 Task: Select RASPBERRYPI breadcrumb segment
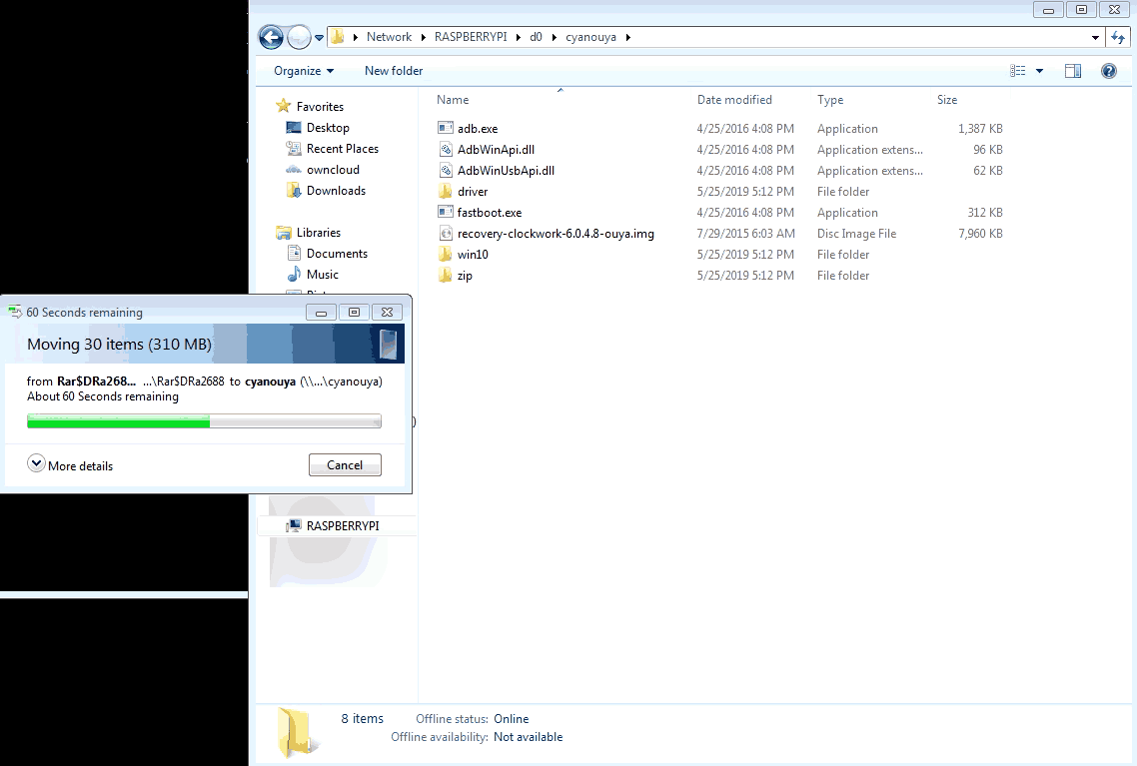pyautogui.click(x=471, y=37)
